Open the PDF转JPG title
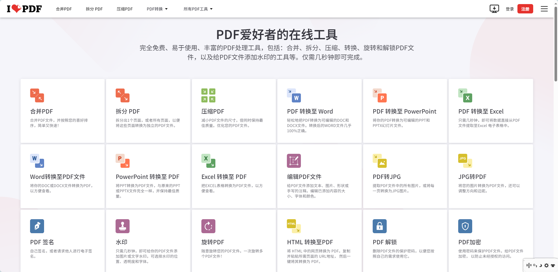558x272 pixels. [387, 177]
